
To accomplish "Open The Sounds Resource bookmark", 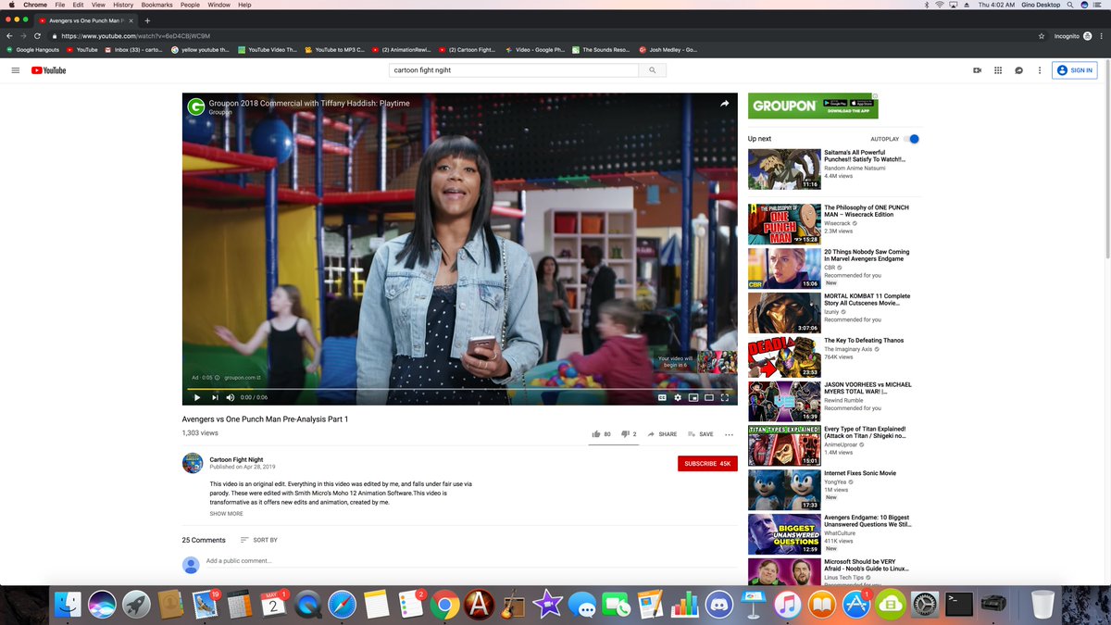I will tap(600, 50).
